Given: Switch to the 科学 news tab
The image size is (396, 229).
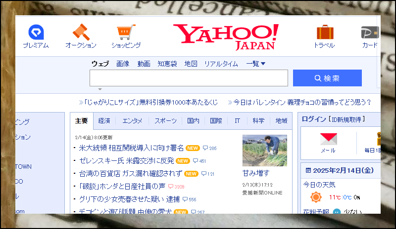Looking at the screenshot, I should pyautogui.click(x=258, y=121).
